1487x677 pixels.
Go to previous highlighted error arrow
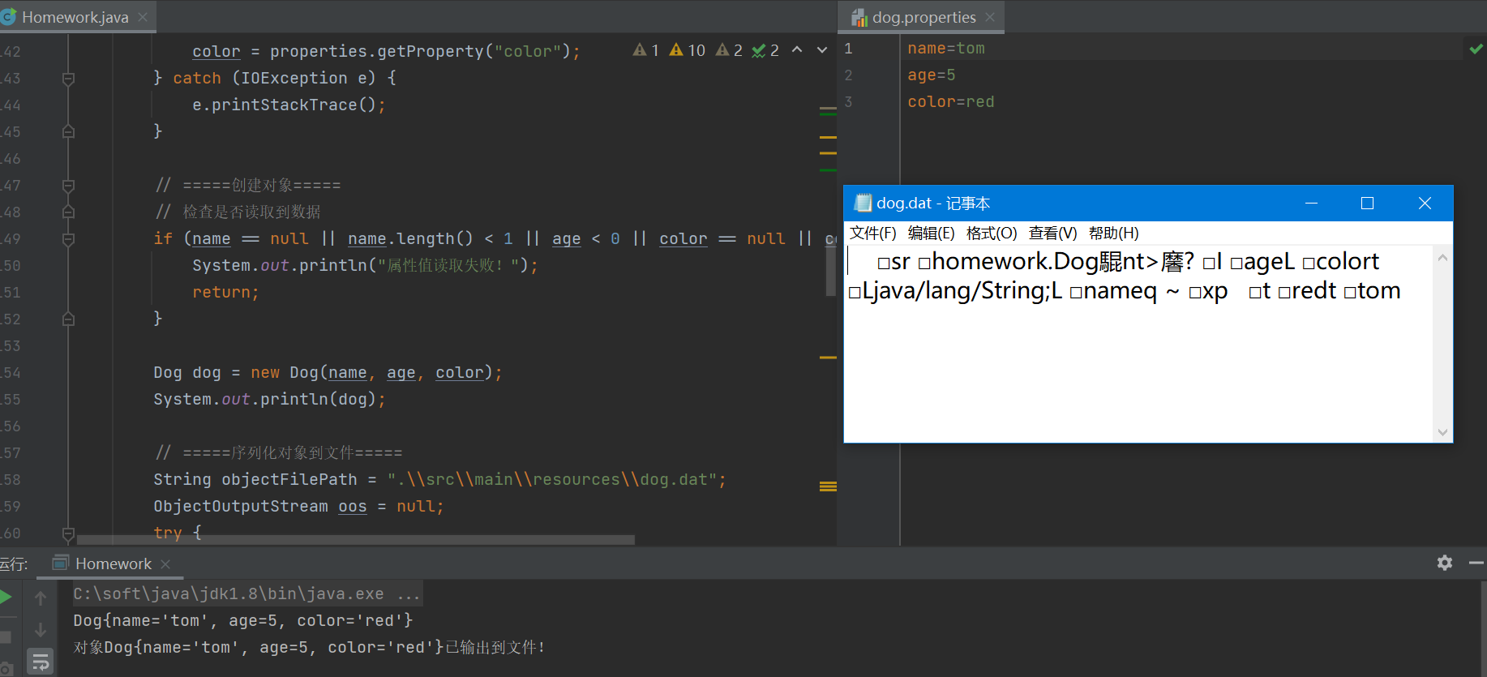tap(797, 50)
